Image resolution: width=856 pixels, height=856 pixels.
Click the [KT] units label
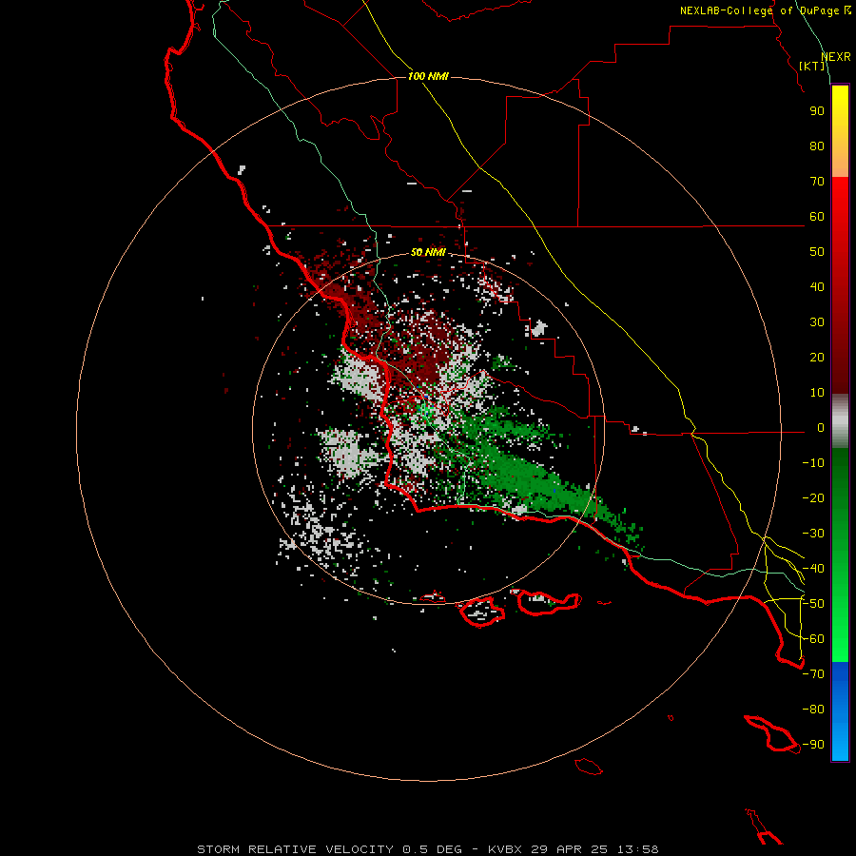(x=812, y=66)
